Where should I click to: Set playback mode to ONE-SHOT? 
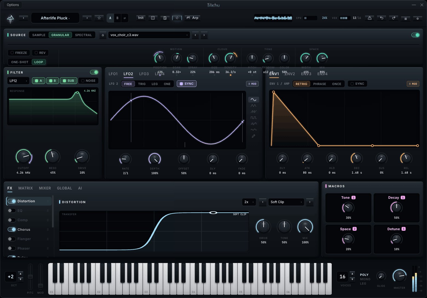click(x=20, y=62)
